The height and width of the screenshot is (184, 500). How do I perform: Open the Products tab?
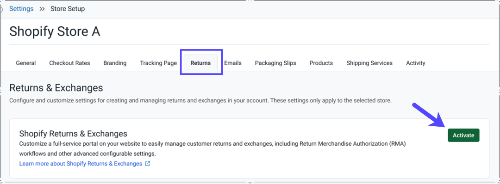321,63
